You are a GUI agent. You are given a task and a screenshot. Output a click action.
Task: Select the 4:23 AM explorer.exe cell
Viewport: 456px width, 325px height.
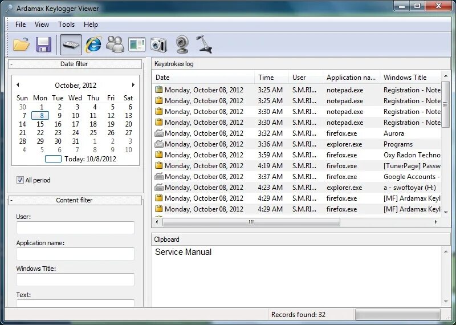point(344,188)
